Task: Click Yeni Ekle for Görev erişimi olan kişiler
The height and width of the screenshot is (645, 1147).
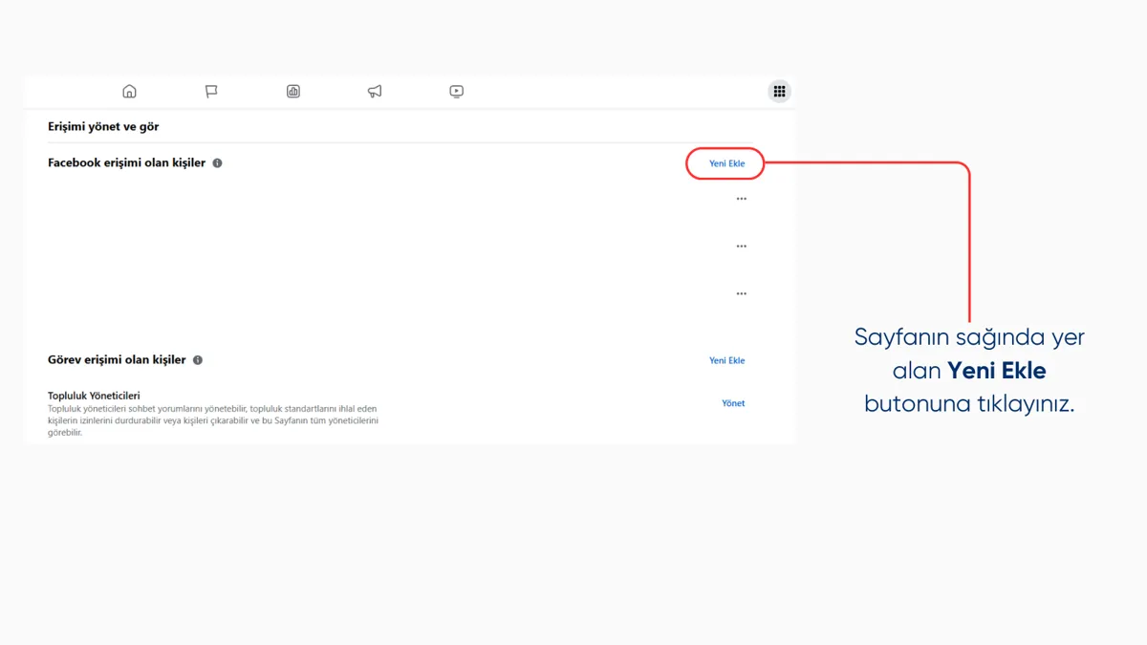Action: pos(726,360)
